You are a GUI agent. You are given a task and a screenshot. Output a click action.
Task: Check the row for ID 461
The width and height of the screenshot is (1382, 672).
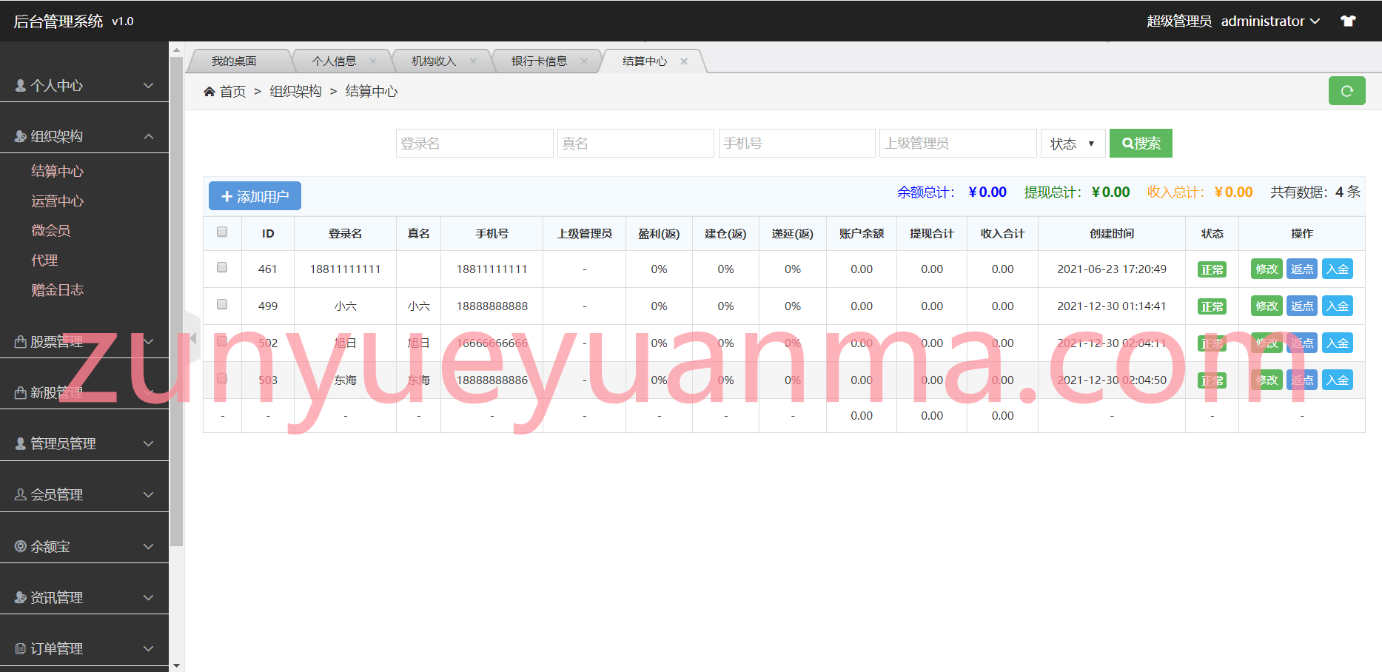[x=222, y=267]
